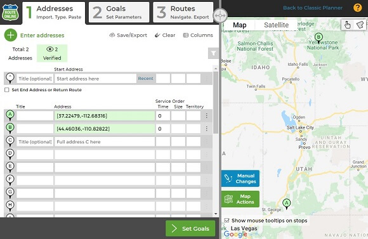Open Back to Classic Planner link
This screenshot has height=239, width=368.
313,8
